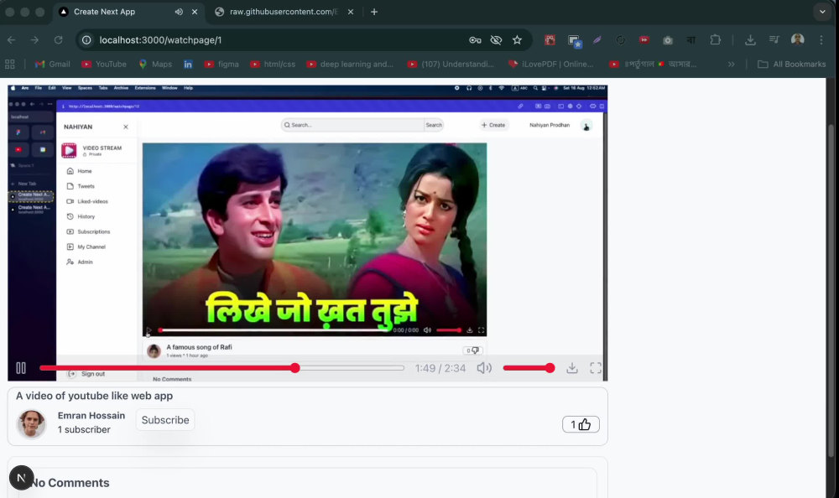Click the Bangla letter extension icon
839x498 pixels.
click(x=690, y=40)
